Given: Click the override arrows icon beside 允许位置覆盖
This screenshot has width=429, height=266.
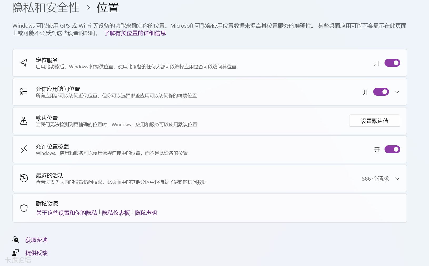Looking at the screenshot, I should click(x=24, y=150).
